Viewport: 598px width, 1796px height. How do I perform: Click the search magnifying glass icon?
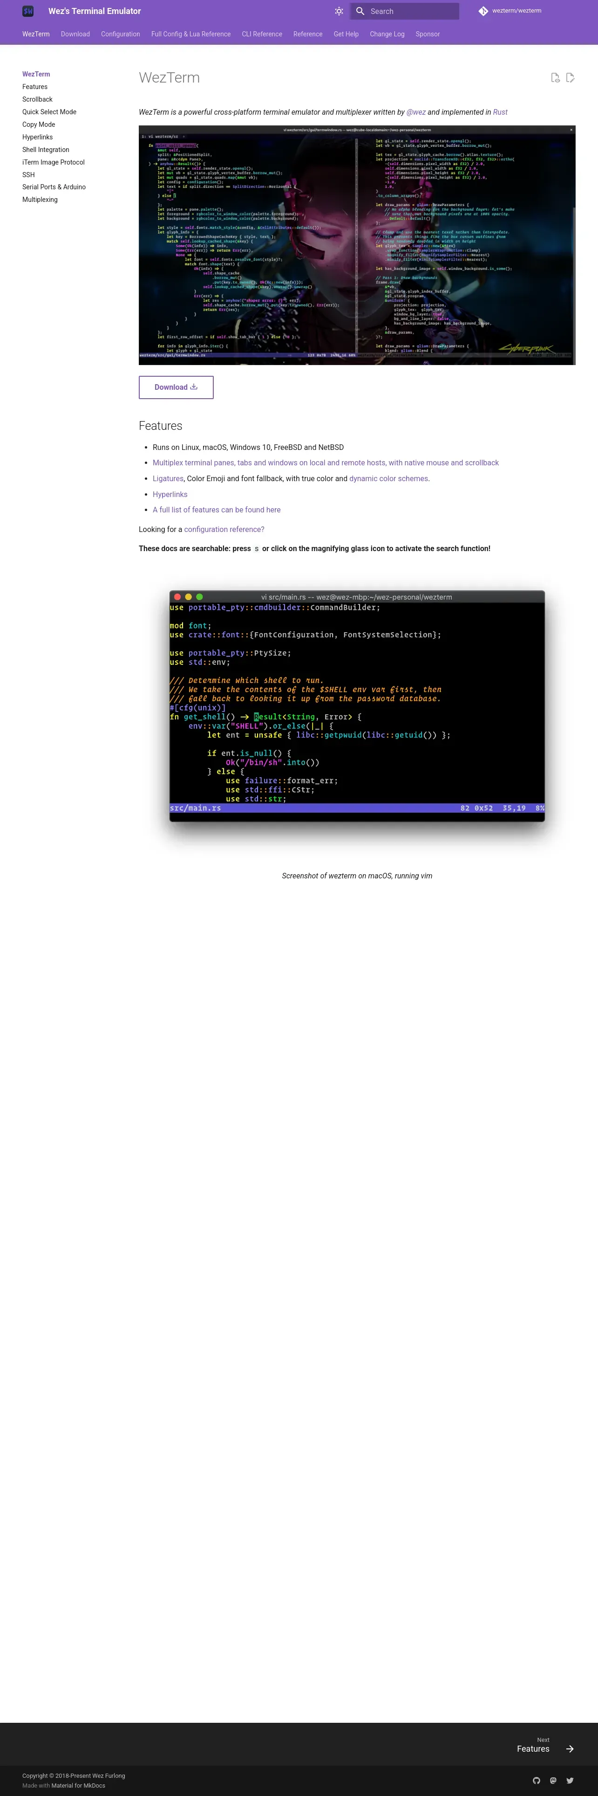[x=360, y=11]
